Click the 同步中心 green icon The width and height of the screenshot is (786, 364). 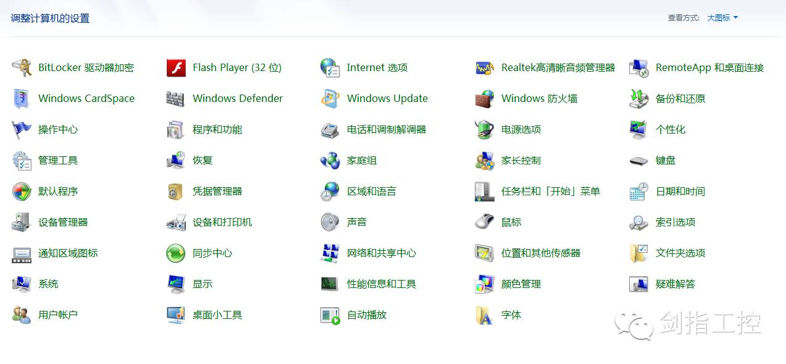pyautogui.click(x=176, y=253)
